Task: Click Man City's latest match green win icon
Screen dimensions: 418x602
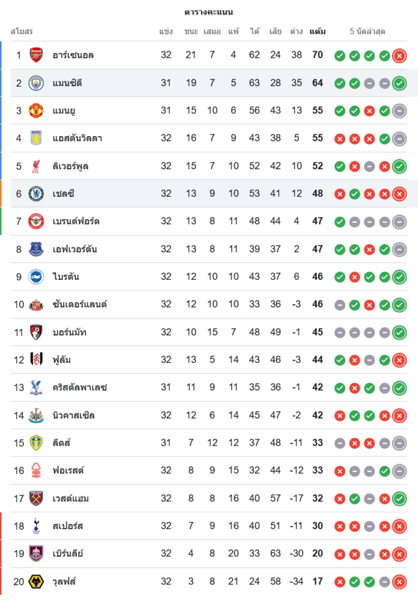Action: pyautogui.click(x=399, y=84)
